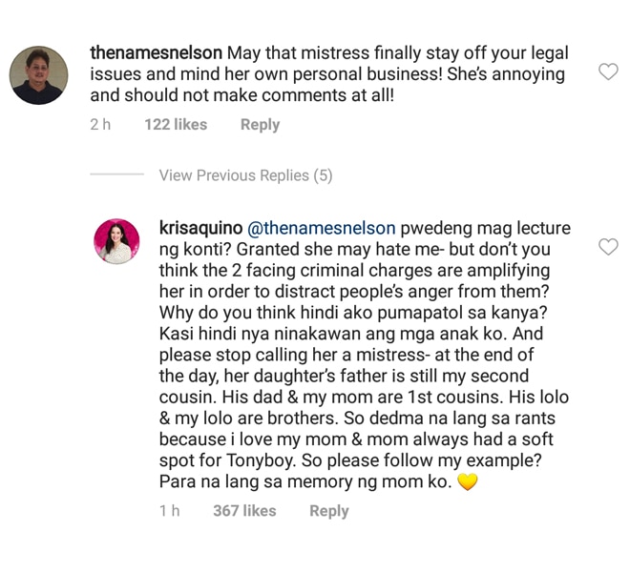Select thenamesnelson's comment text about mistress
This screenshot has width=630, height=572.
[x=329, y=74]
